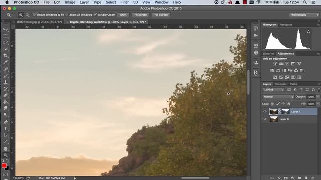
Task: Click the Fit Screen button
Action: (141, 15)
